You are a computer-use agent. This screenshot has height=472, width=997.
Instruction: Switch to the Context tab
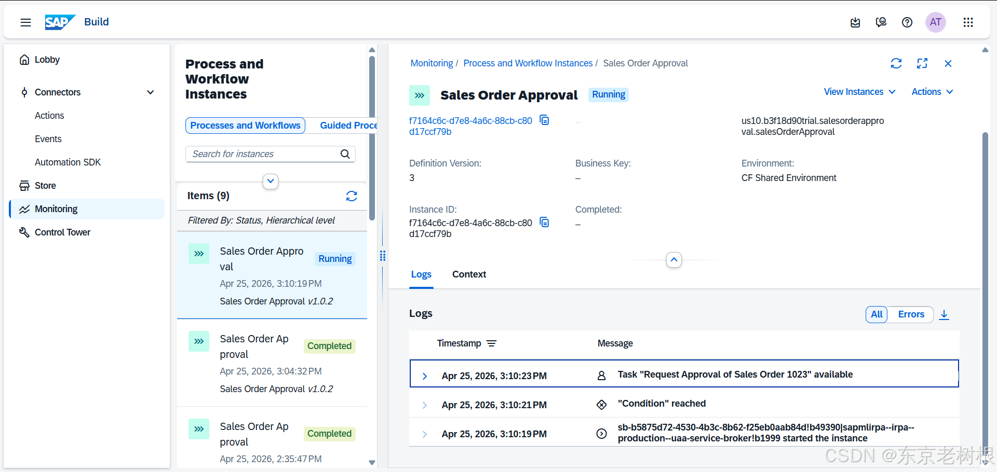pos(469,274)
